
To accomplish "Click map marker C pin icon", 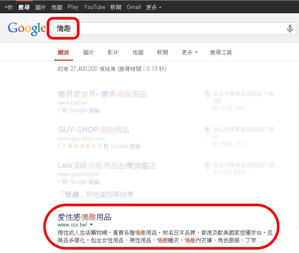I will point(207,167).
